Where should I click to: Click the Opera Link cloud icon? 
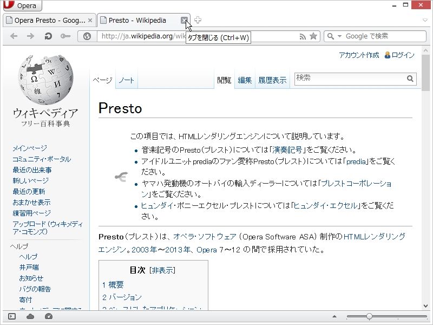(30, 316)
